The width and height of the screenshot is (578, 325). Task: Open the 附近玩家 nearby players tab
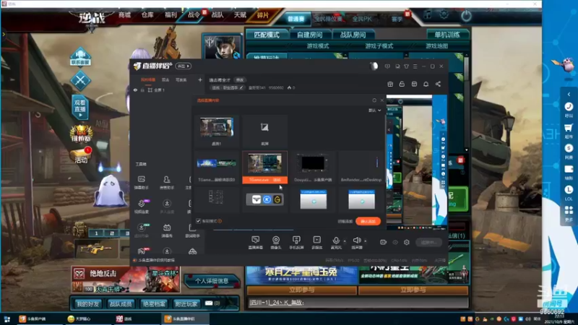[x=186, y=303]
